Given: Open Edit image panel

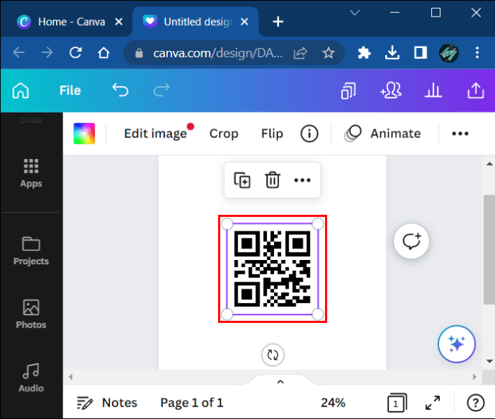Looking at the screenshot, I should point(156,134).
